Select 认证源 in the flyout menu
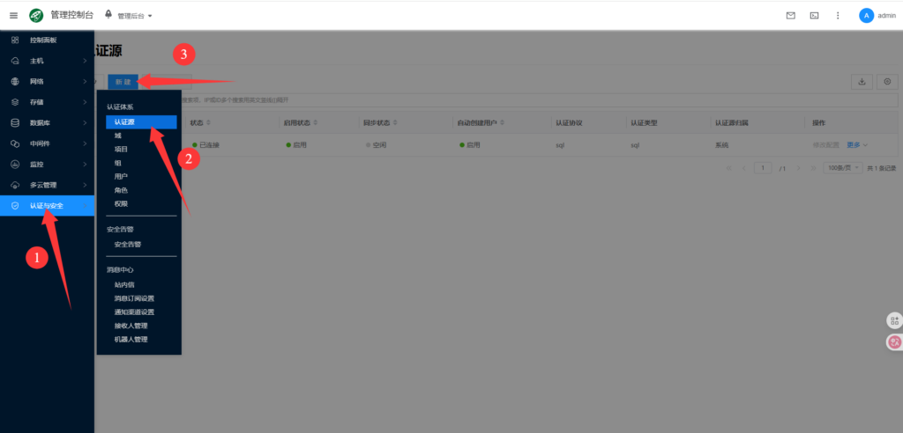 pos(124,122)
